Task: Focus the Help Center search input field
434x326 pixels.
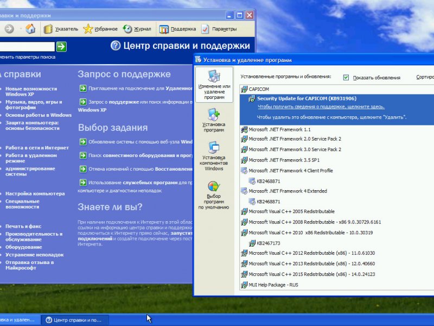Action: pyautogui.click(x=27, y=47)
